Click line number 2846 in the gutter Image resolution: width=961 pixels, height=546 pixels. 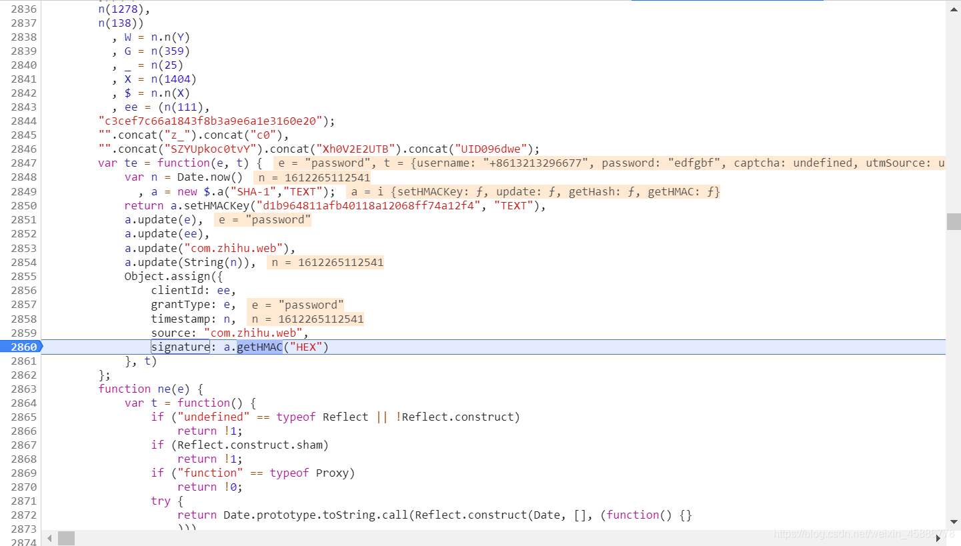point(24,149)
